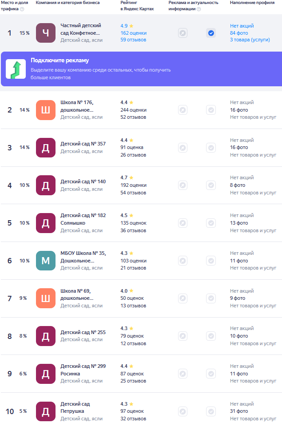The width and height of the screenshot is (282, 427).
Task: Click the advertising status icon for Школа № 176
Action: 183,110
